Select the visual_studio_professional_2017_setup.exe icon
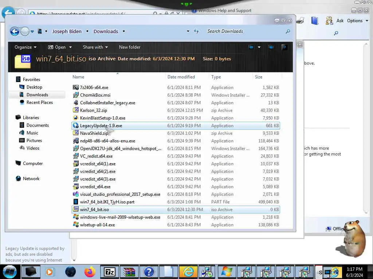This screenshot has height=279, width=373. pos(76,194)
